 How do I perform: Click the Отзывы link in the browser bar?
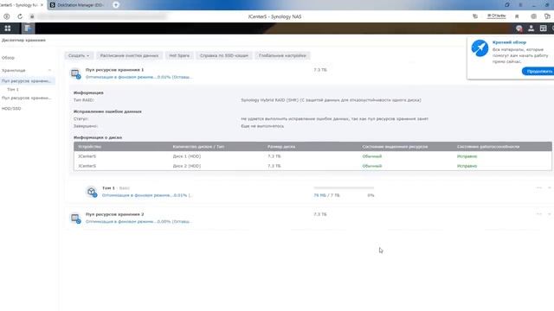pyautogui.click(x=496, y=16)
